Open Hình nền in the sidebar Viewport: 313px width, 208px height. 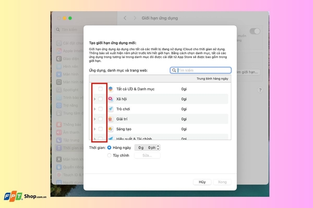70,66
